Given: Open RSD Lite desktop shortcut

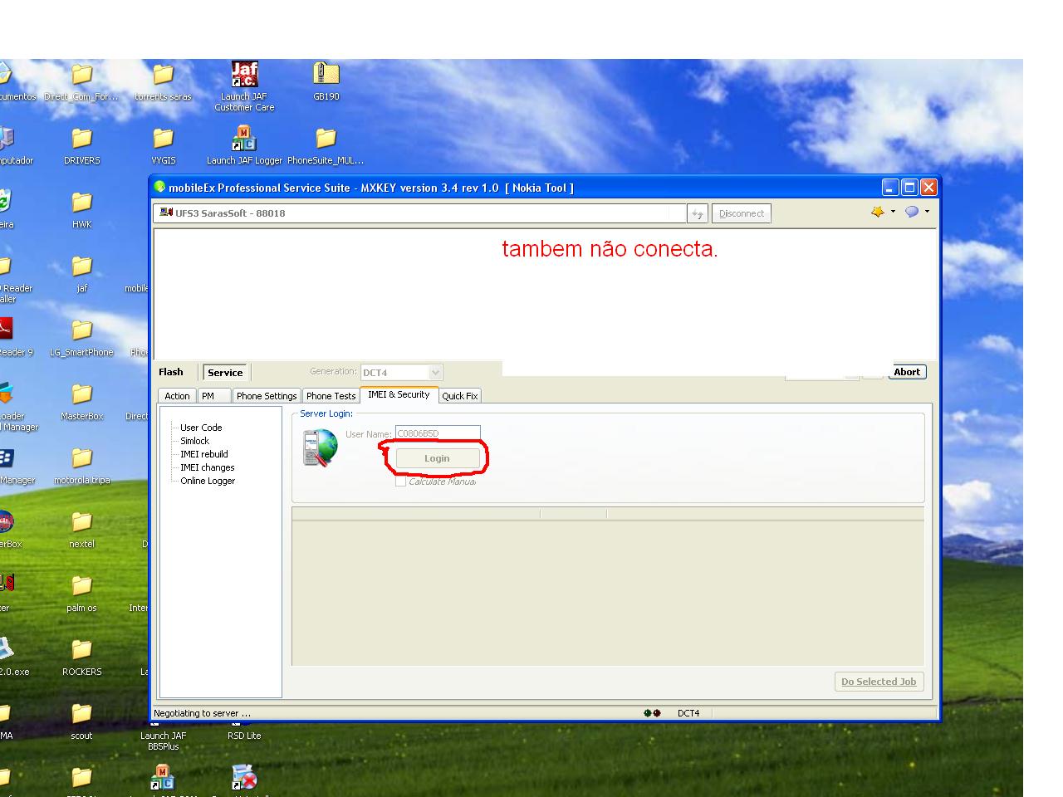Looking at the screenshot, I should (244, 716).
